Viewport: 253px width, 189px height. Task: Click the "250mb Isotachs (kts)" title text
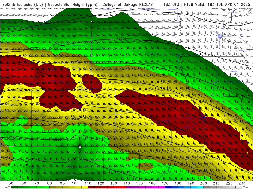tap(22, 5)
